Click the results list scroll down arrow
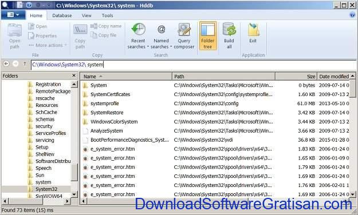This screenshot has height=215, width=358. click(353, 194)
